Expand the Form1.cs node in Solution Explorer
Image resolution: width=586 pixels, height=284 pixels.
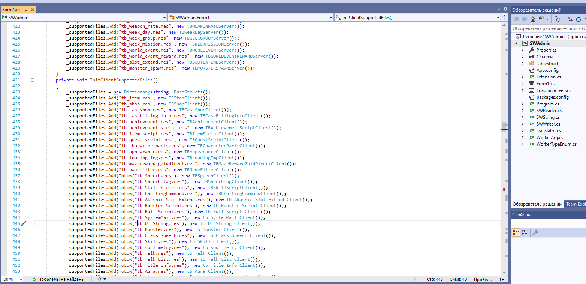coord(523,84)
